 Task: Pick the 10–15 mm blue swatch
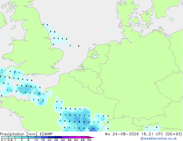(x=38, y=137)
